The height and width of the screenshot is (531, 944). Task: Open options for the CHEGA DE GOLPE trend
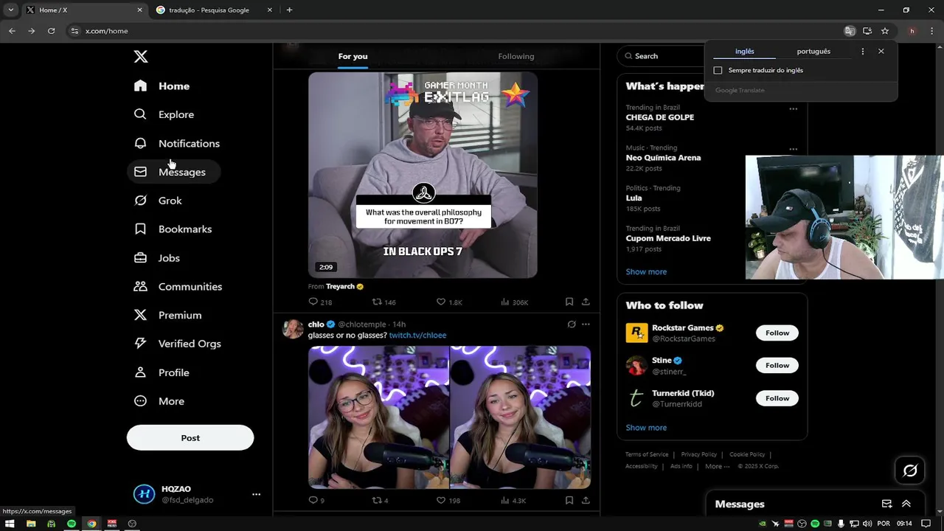click(x=793, y=108)
